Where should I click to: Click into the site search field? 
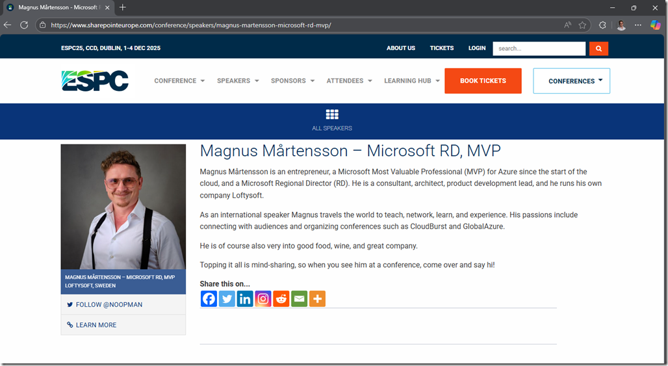click(539, 49)
